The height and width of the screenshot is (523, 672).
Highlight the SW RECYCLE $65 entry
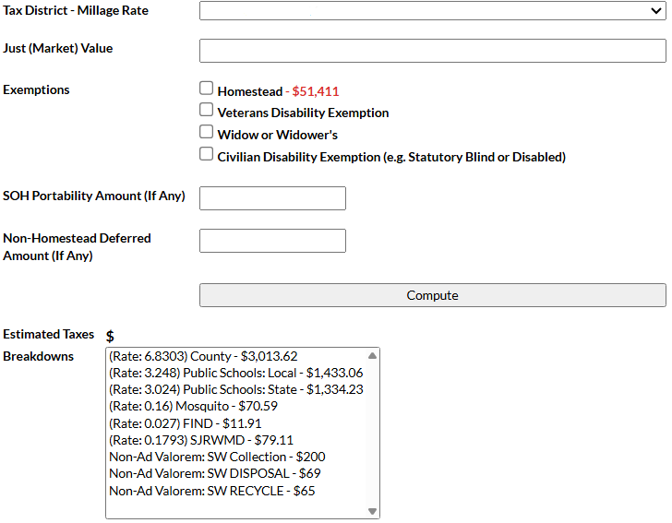coord(211,491)
